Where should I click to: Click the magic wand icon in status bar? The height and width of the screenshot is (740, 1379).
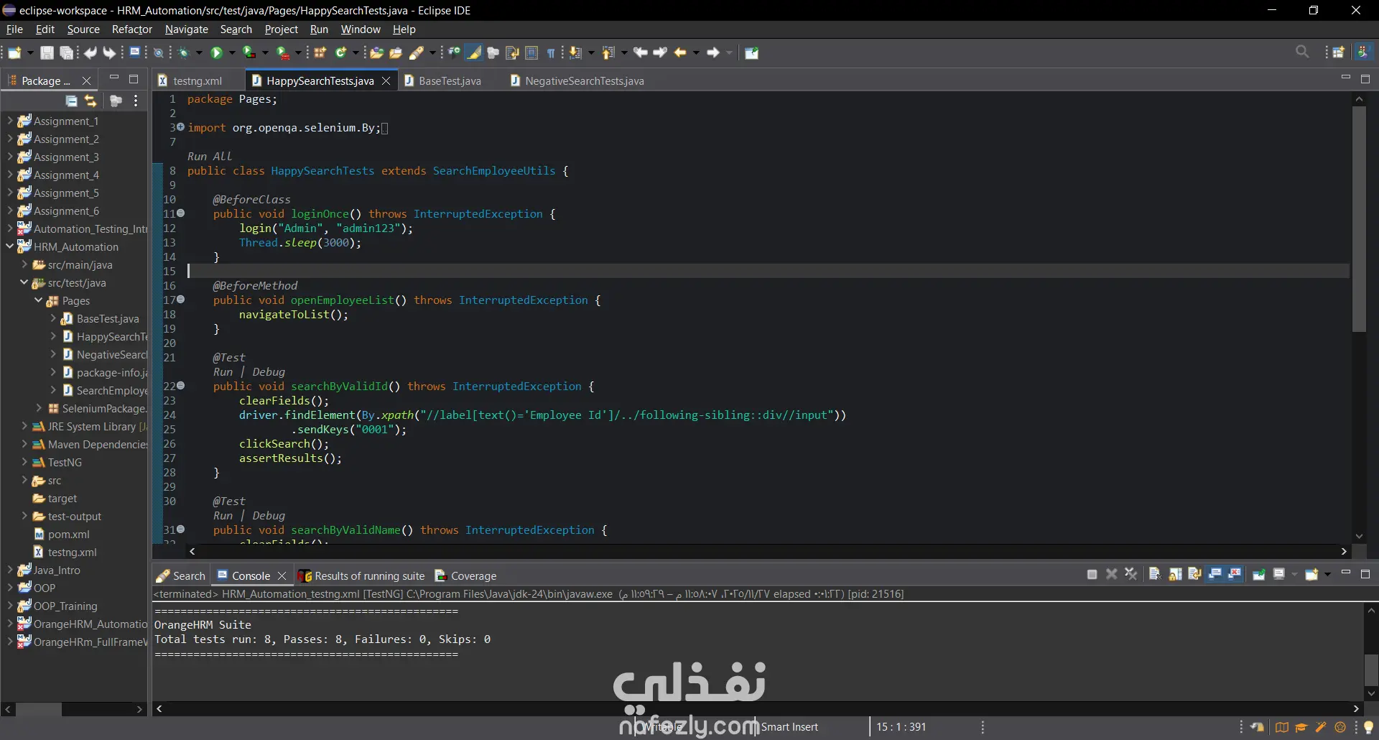[x=1321, y=727]
